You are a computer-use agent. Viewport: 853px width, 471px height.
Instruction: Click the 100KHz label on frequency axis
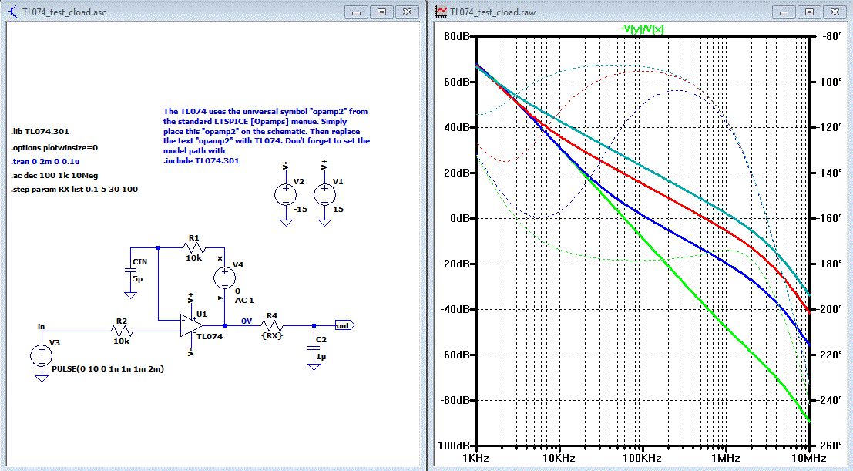(641, 458)
